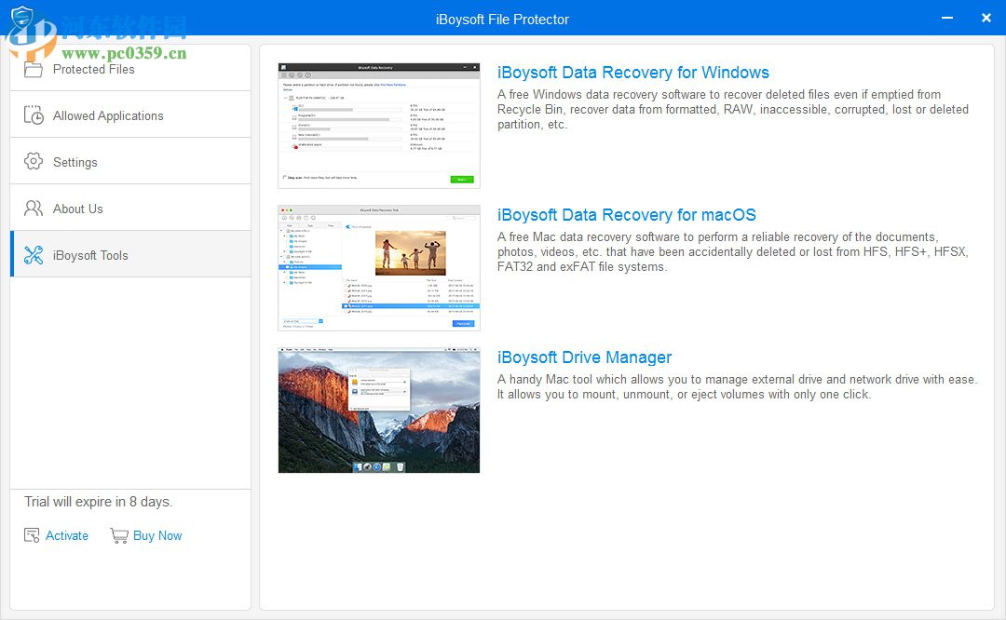Viewport: 1006px width, 620px height.
Task: Switch to the Protected Files tab
Action: 92,69
